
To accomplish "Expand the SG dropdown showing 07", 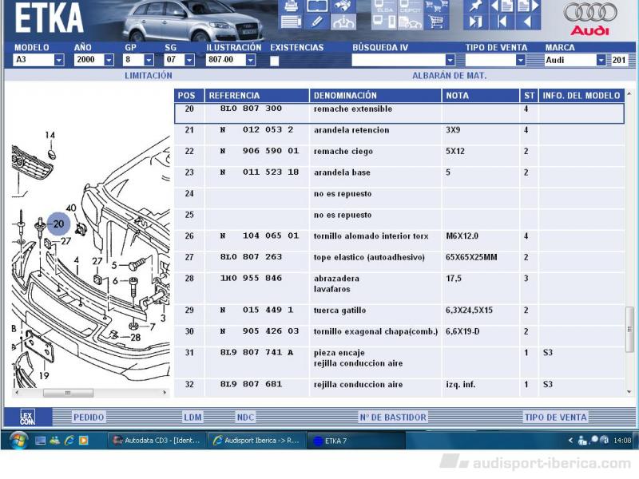I will [189, 60].
